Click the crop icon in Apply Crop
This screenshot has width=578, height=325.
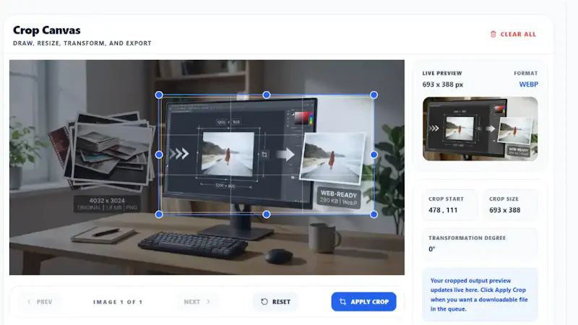342,302
